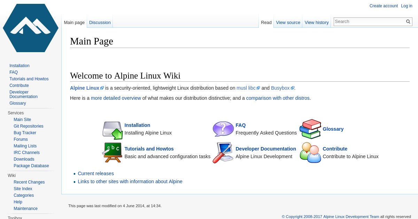This screenshot has height=219, width=418.
Task: Open Tutorials and Howtos content link
Action: coord(149,149)
